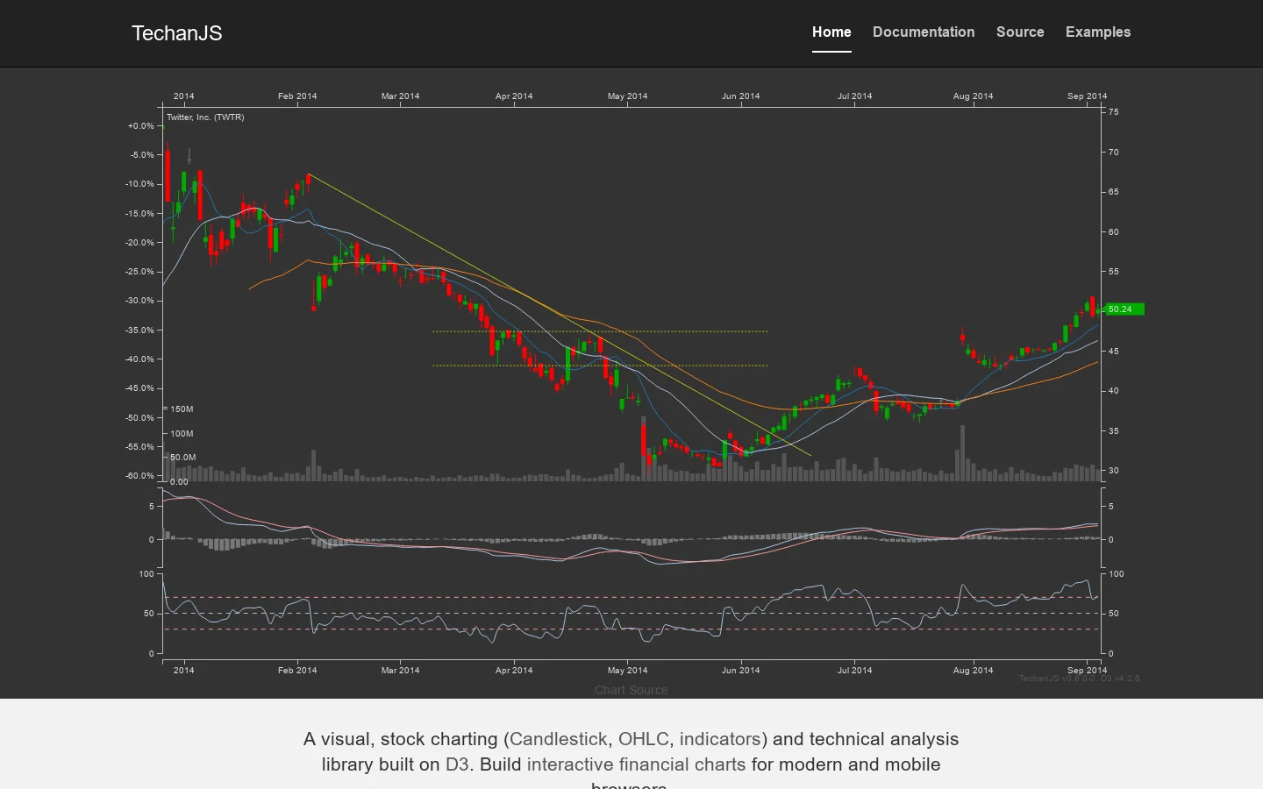
Task: Select the Home navigation tab
Action: click(831, 32)
